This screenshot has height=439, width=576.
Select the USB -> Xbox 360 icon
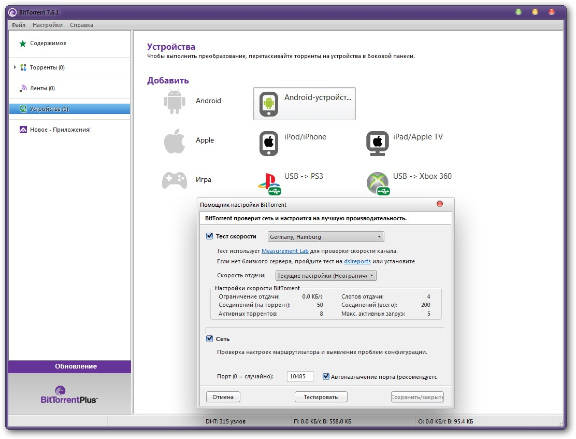[377, 182]
